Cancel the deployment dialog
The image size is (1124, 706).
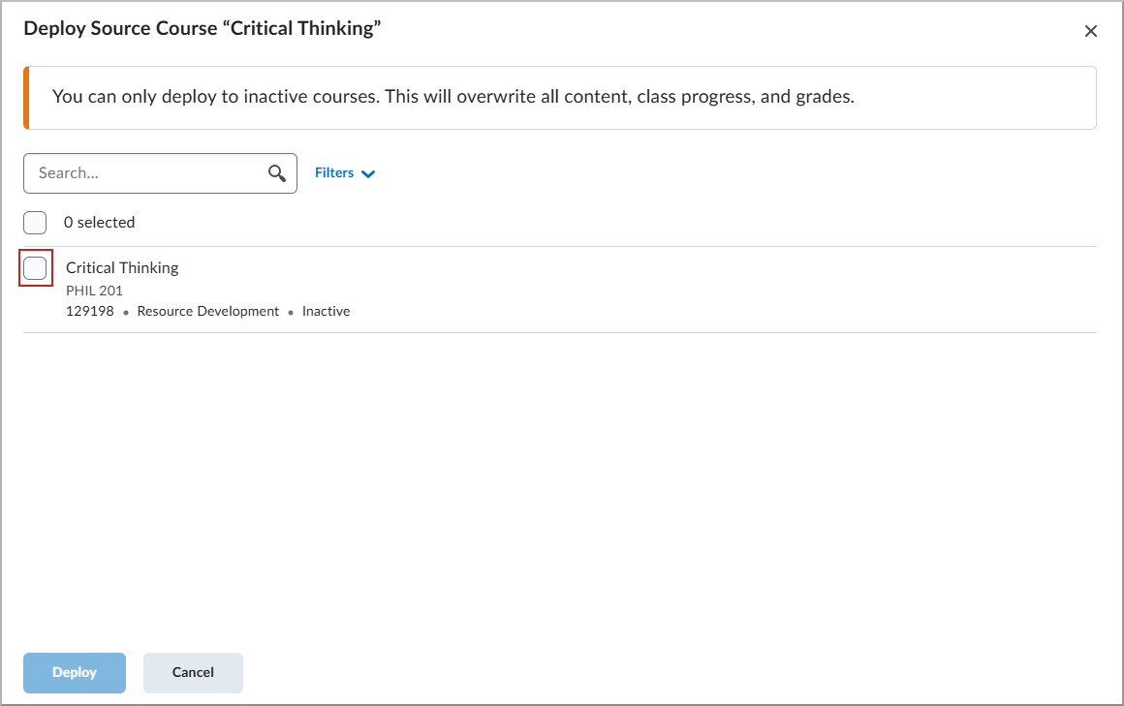[x=193, y=672]
